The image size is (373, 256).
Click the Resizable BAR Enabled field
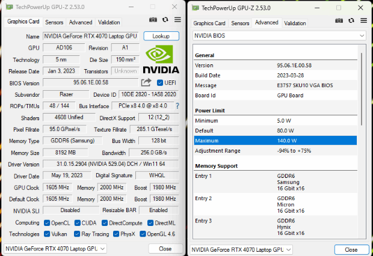coord(159,210)
